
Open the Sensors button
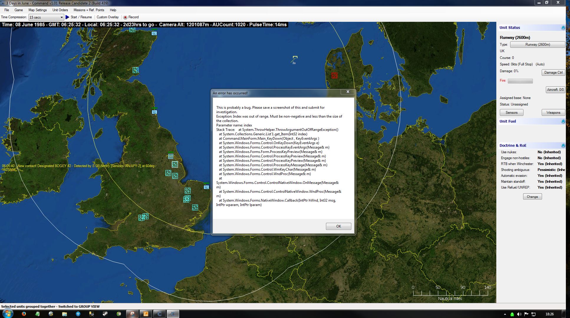[511, 113]
